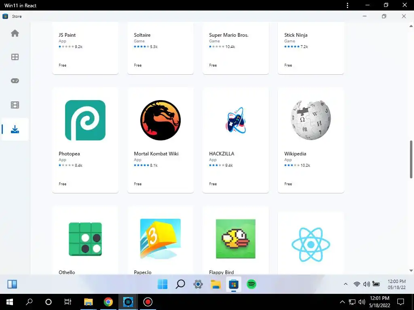Open the Store home section
The height and width of the screenshot is (310, 414).
[x=15, y=33]
